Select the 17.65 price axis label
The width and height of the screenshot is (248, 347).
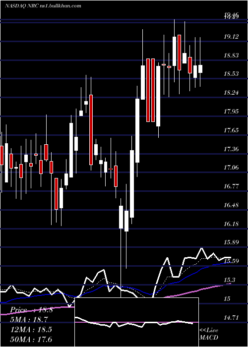pyautogui.click(x=231, y=130)
